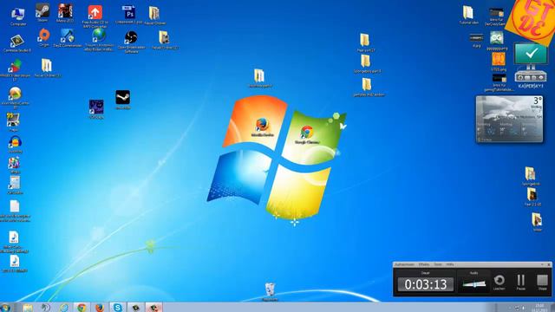The width and height of the screenshot is (555, 312).
Task: Open Skype from the taskbar
Action: [118, 308]
